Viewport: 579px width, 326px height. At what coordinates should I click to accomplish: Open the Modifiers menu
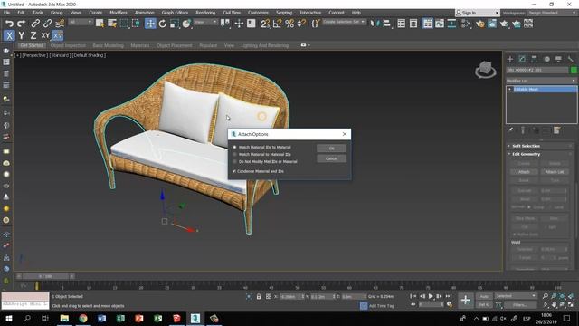pos(119,13)
